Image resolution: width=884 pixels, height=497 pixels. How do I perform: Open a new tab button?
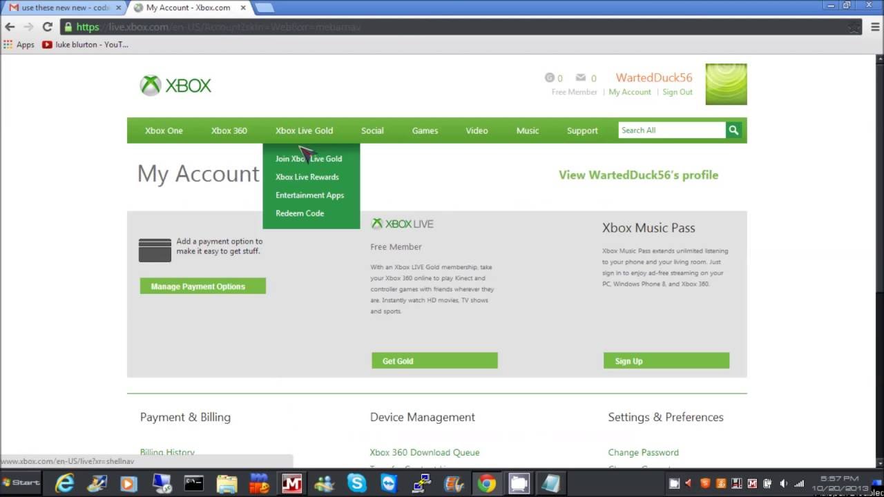click(264, 8)
